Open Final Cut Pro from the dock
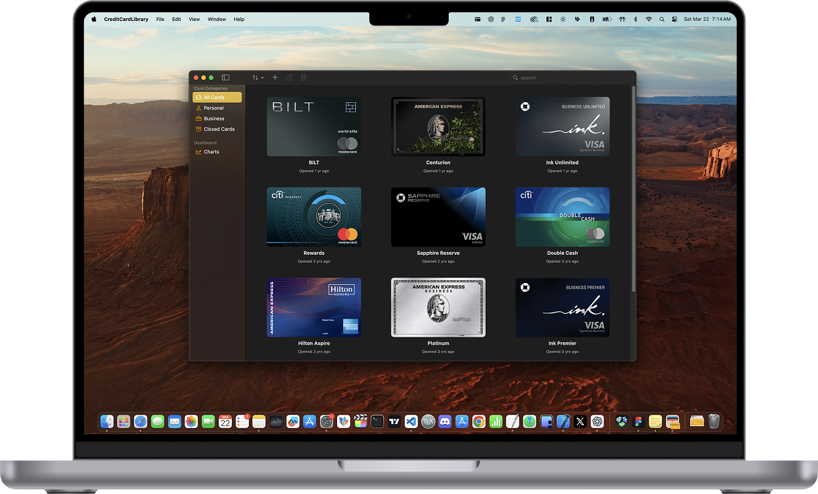This screenshot has width=818, height=494. (361, 421)
